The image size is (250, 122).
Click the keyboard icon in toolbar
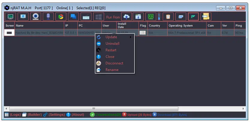click(x=86, y=17)
